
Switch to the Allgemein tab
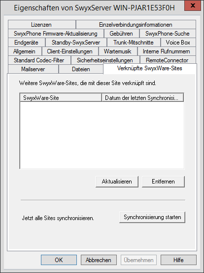[x=25, y=51]
